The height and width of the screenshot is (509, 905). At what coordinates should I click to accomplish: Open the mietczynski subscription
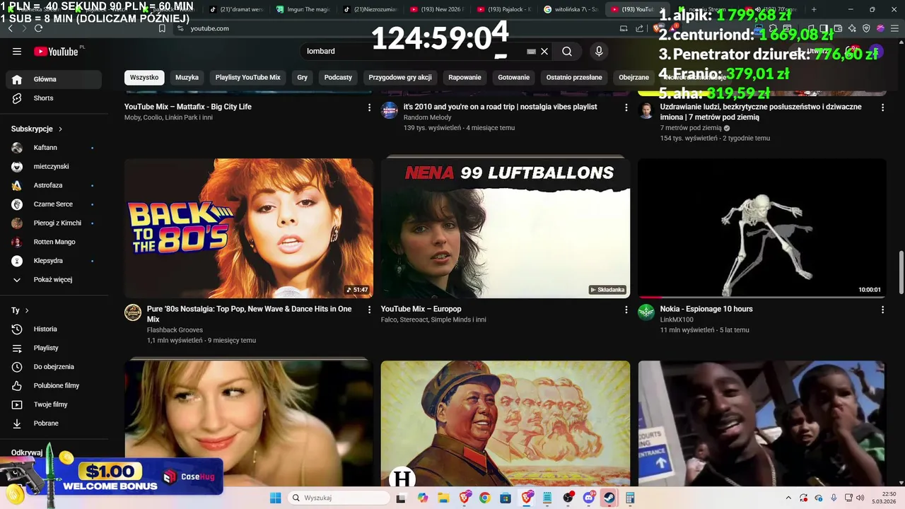[54, 166]
